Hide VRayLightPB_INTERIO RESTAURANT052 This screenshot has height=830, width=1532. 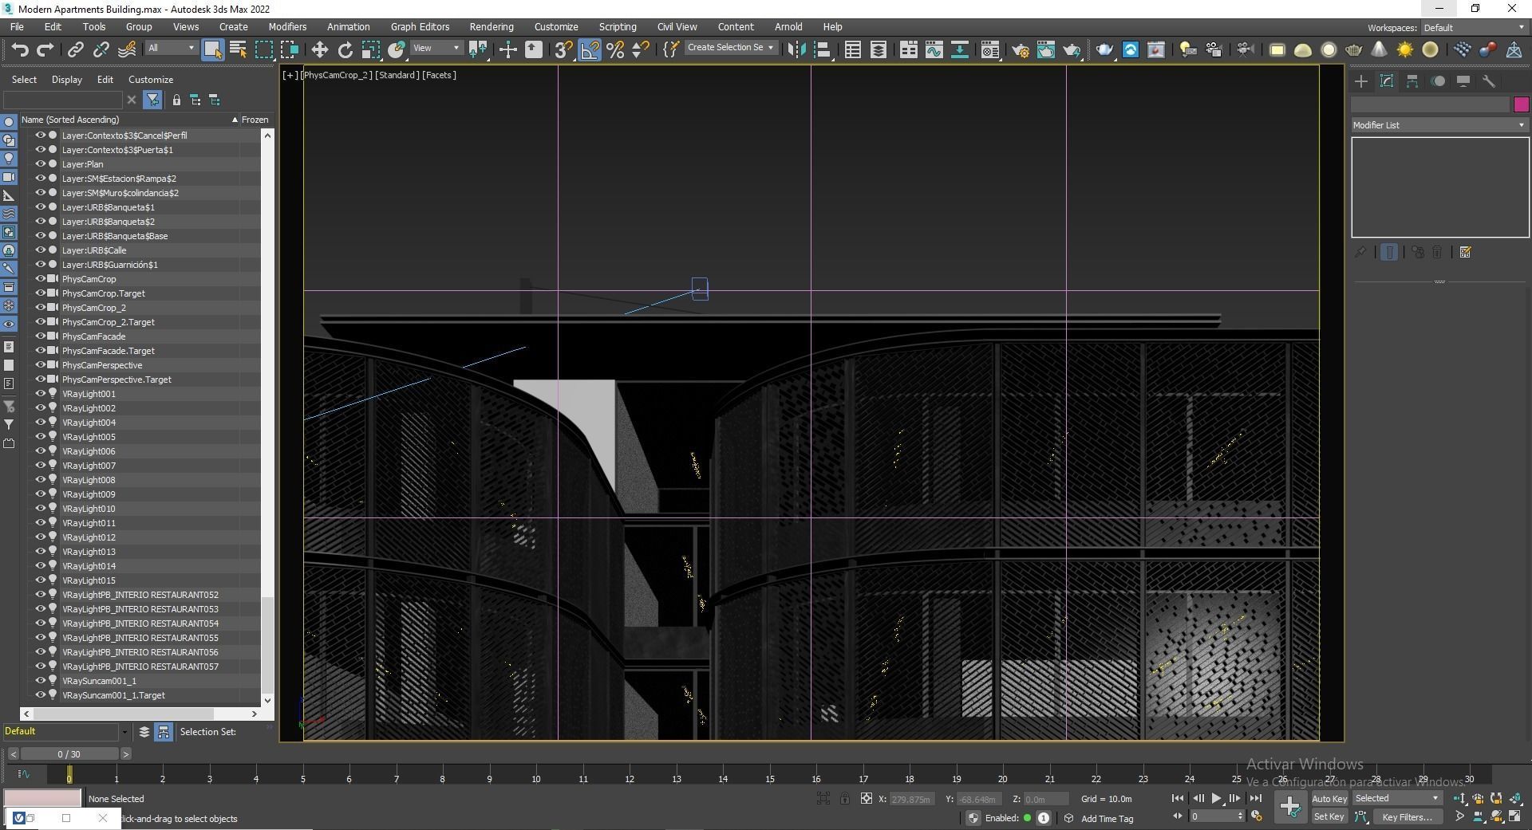pyautogui.click(x=40, y=595)
